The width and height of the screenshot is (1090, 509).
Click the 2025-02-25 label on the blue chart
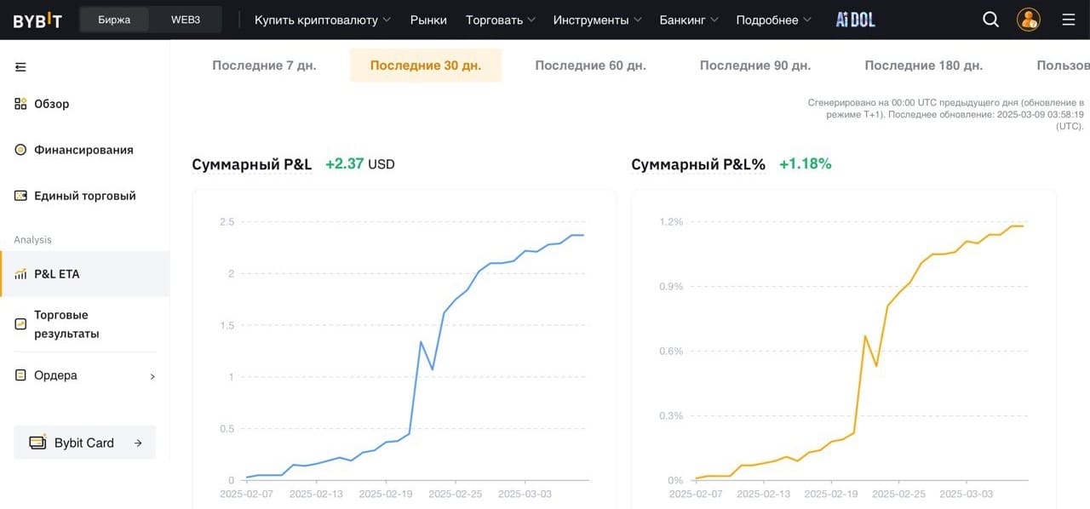[456, 494]
